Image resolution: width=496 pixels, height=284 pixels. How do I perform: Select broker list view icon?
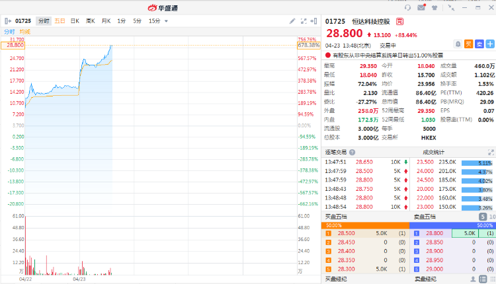coord(483,279)
